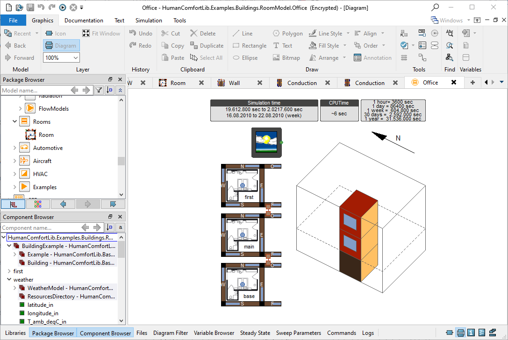Toggle the Component Browser panel button

point(105,333)
